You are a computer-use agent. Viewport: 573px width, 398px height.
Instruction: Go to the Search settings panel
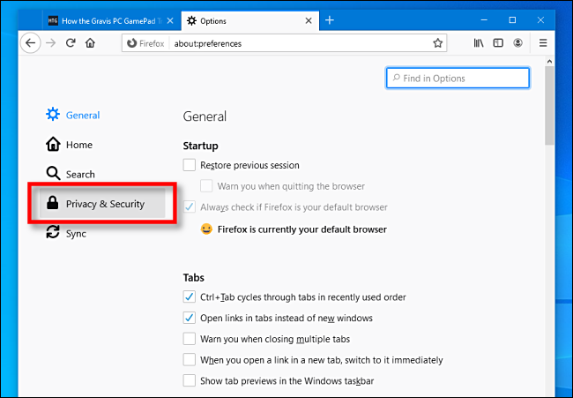pos(79,175)
